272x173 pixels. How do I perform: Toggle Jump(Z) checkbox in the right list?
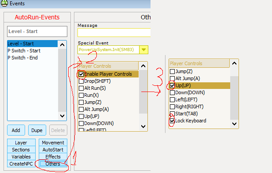point(172,71)
